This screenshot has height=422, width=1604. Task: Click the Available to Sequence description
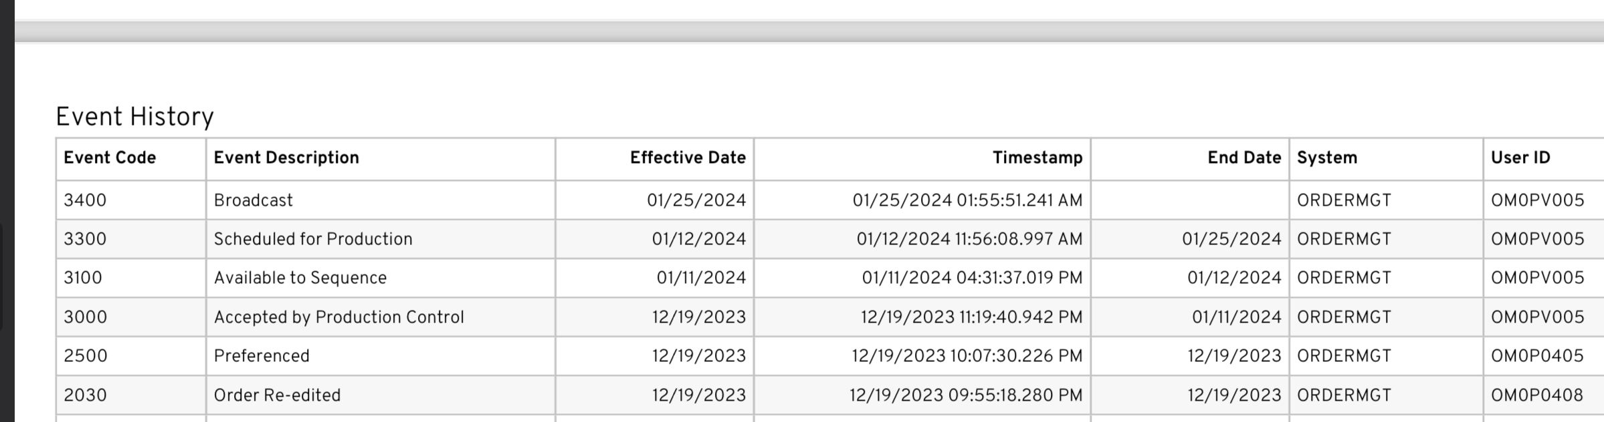pos(300,278)
